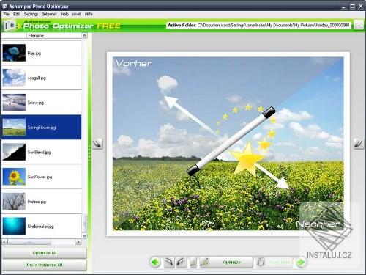Click the seagull.jpg file name

(x=37, y=78)
